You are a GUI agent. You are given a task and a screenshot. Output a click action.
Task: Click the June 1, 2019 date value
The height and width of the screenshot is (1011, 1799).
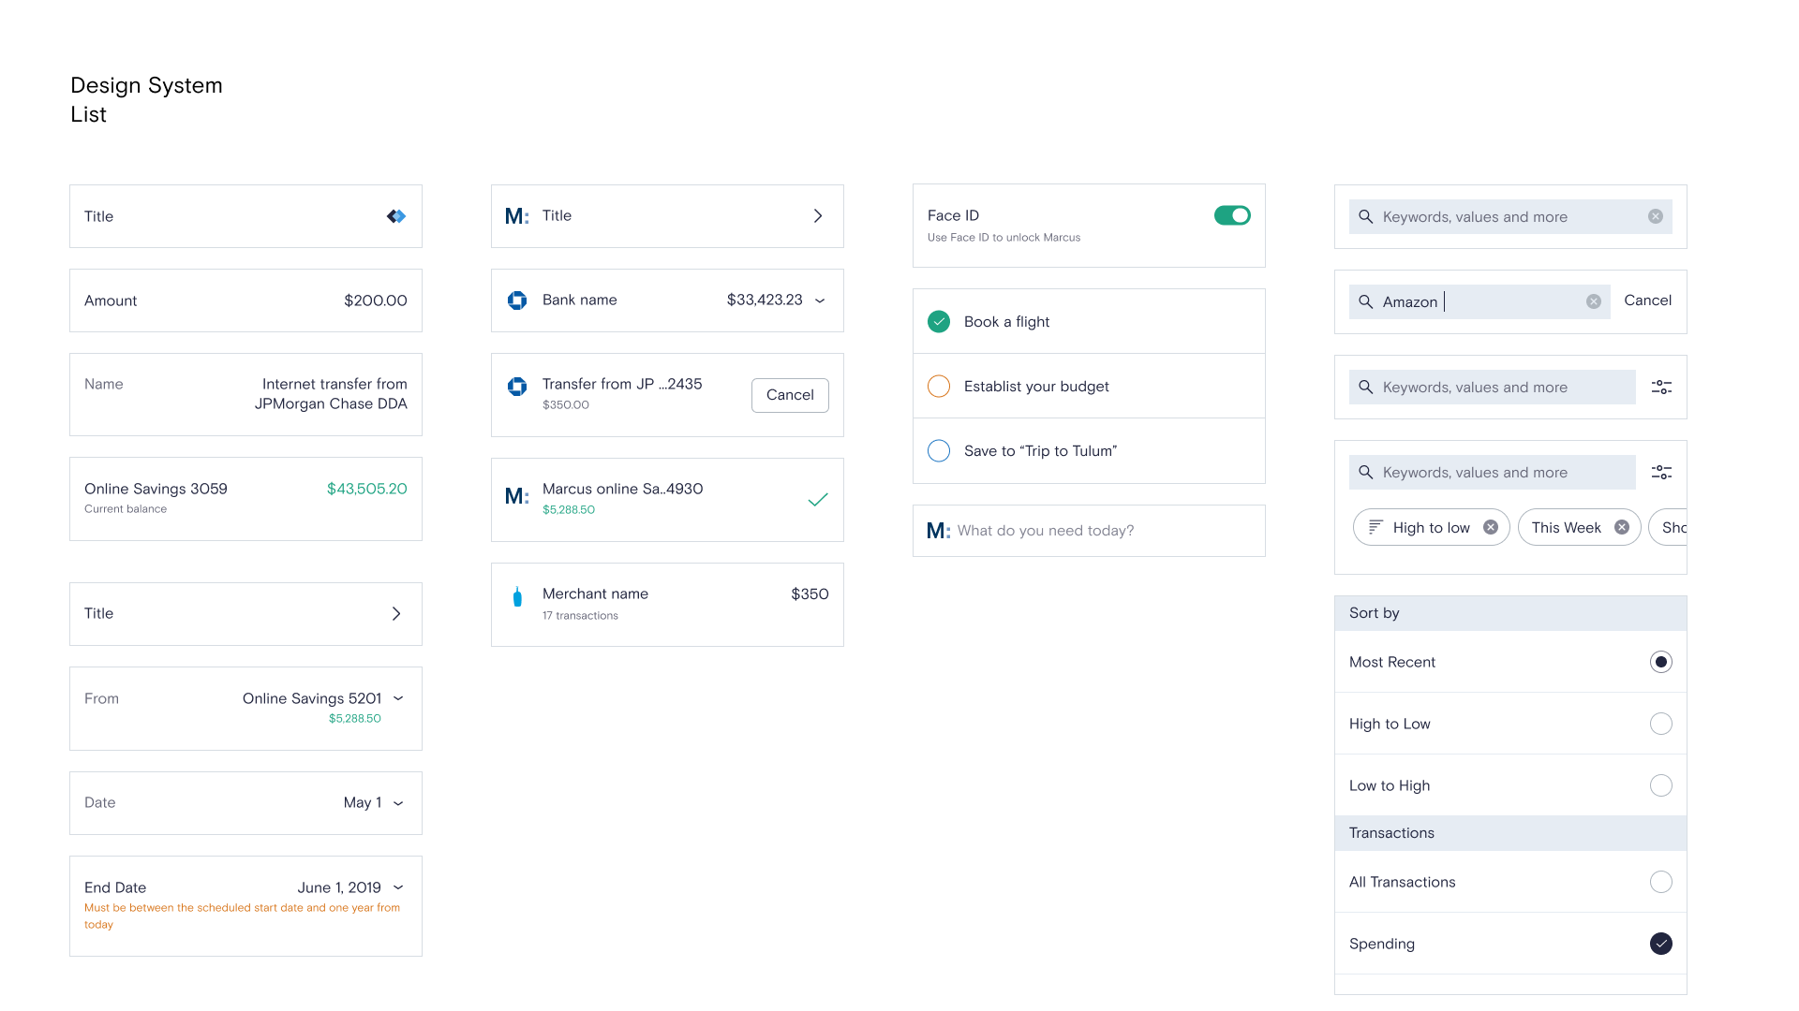[339, 887]
